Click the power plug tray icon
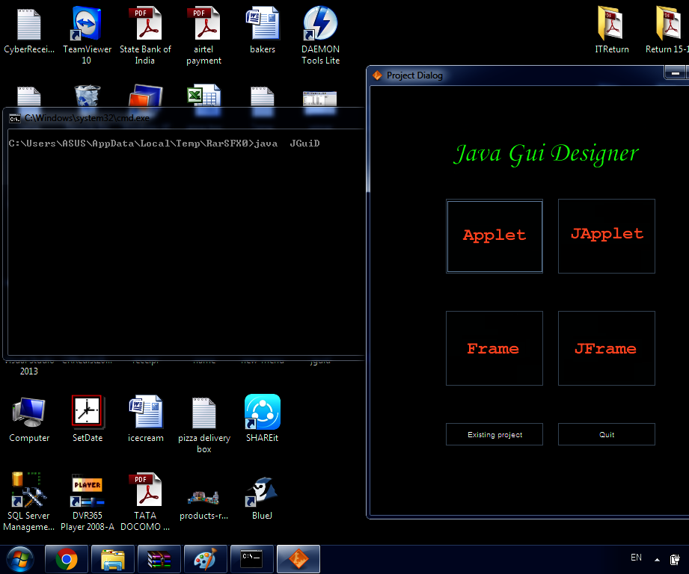Screen dimensions: 689x574 (x=675, y=559)
